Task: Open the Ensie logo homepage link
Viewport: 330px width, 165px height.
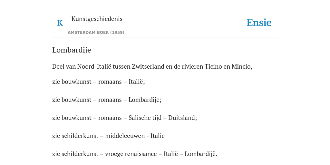Action: [259, 23]
